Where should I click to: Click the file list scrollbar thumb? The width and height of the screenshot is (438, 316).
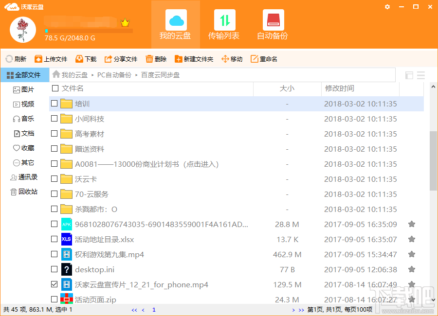[x=433, y=161]
